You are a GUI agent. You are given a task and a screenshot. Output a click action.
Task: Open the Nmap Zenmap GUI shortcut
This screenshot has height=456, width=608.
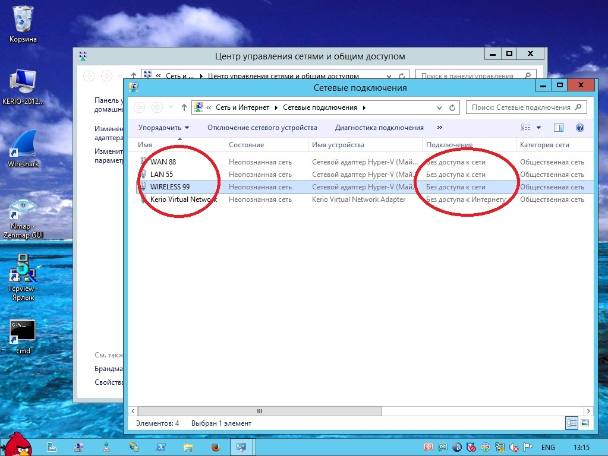pyautogui.click(x=23, y=211)
